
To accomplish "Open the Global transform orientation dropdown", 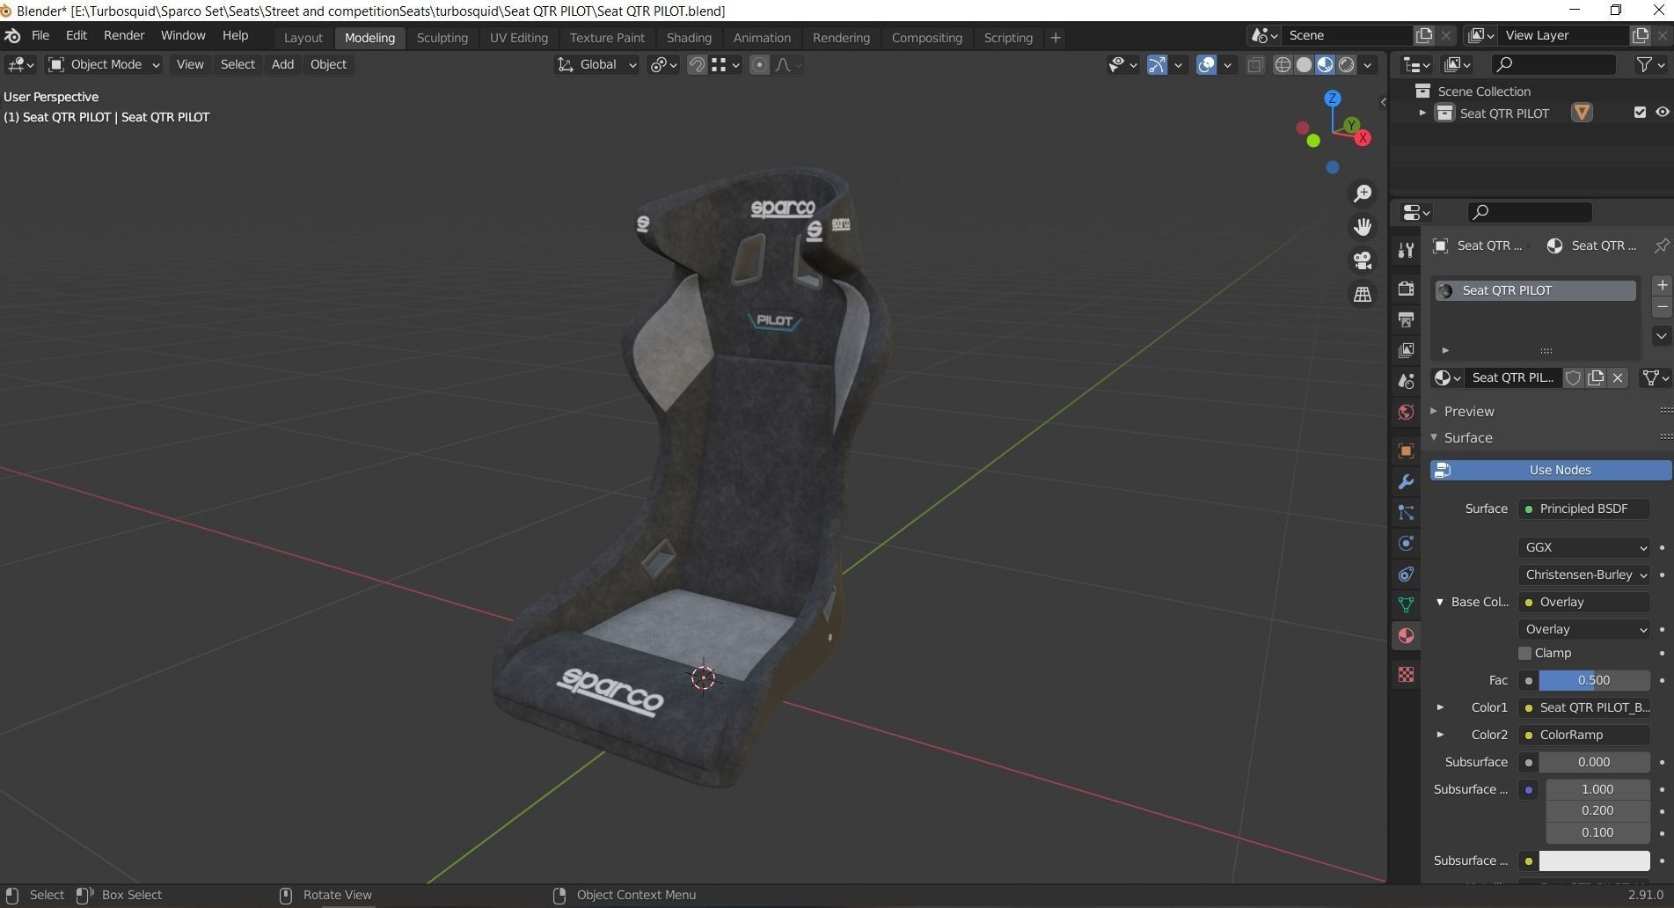I will coord(596,64).
